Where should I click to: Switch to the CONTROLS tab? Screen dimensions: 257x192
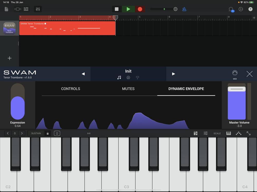[x=71, y=89]
